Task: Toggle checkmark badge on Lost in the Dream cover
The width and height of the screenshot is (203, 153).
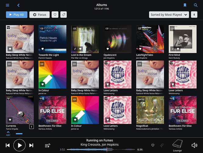Action: click(x=75, y=49)
